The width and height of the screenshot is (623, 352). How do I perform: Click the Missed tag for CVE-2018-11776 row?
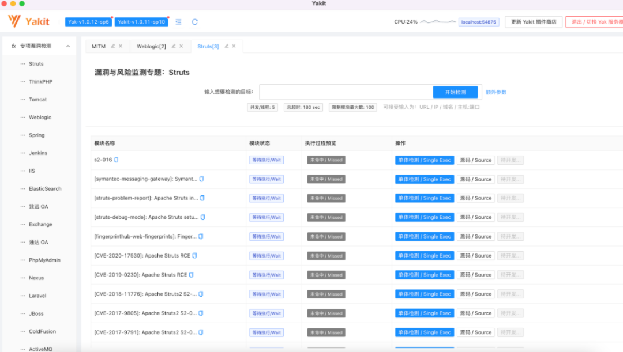coord(326,294)
